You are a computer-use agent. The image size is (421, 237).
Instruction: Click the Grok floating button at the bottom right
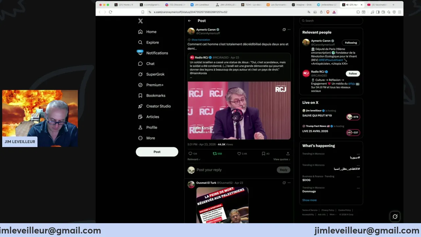(395, 216)
